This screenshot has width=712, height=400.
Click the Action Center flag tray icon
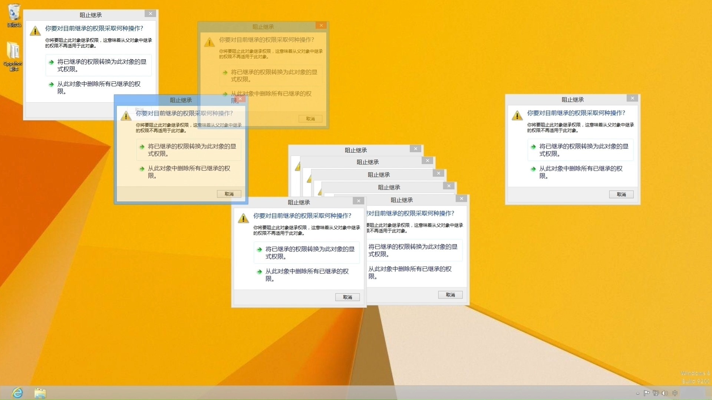647,393
